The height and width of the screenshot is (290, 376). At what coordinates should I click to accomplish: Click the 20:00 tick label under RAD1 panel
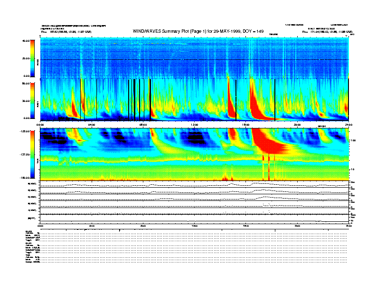point(297,125)
